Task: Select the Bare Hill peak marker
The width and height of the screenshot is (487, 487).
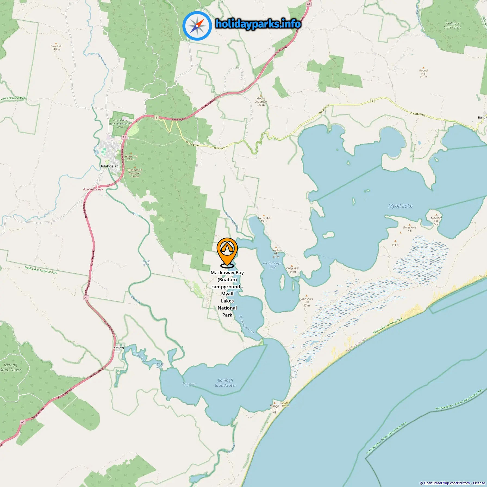Action: click(x=56, y=43)
